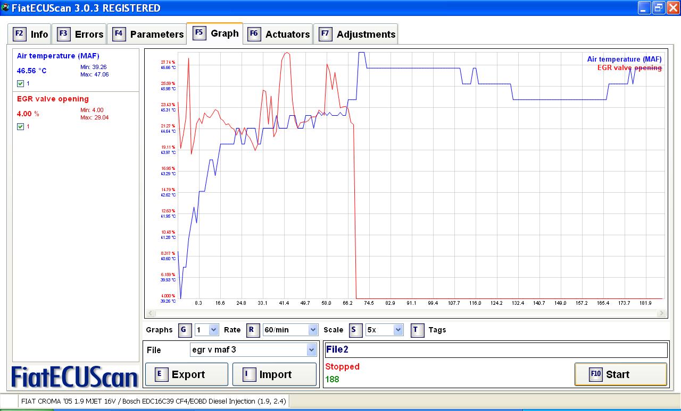681x411 pixels.
Task: Click the Tags label
Action: pyautogui.click(x=437, y=330)
